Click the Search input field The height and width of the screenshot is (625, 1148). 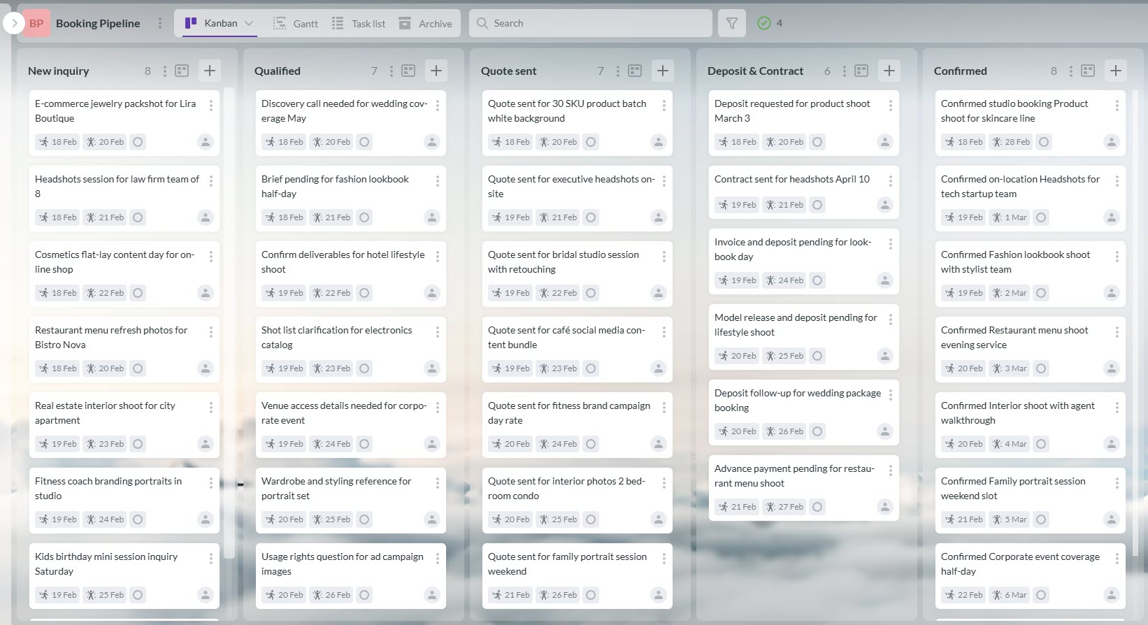click(x=591, y=23)
